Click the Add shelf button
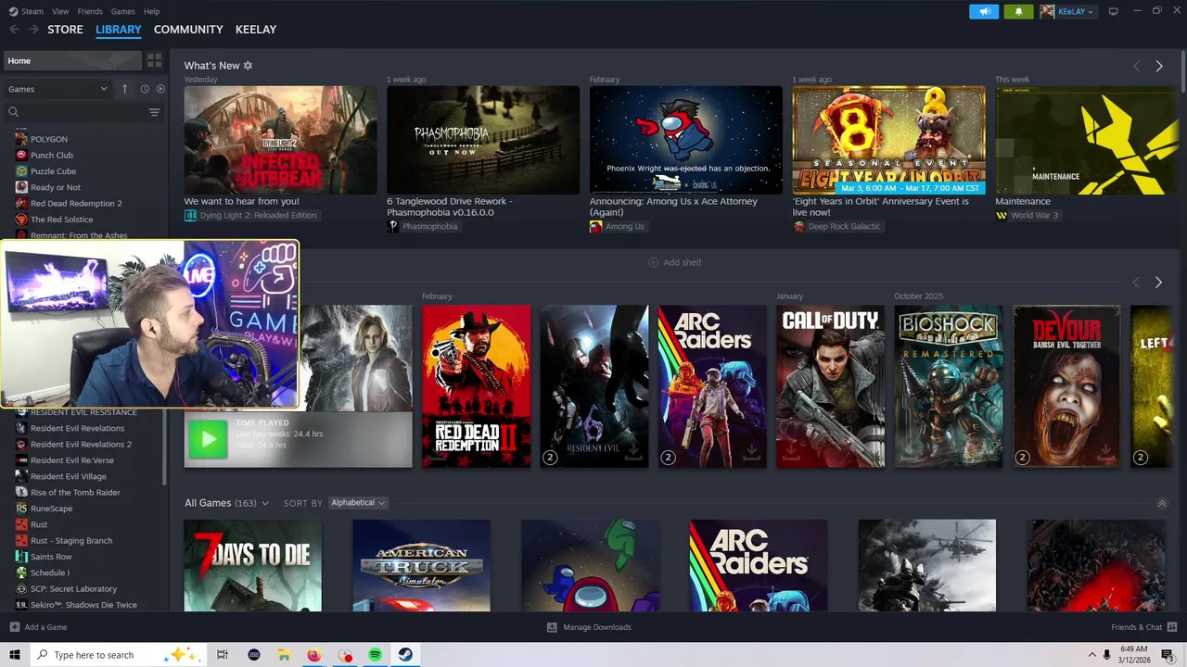1187x667 pixels. tap(675, 262)
